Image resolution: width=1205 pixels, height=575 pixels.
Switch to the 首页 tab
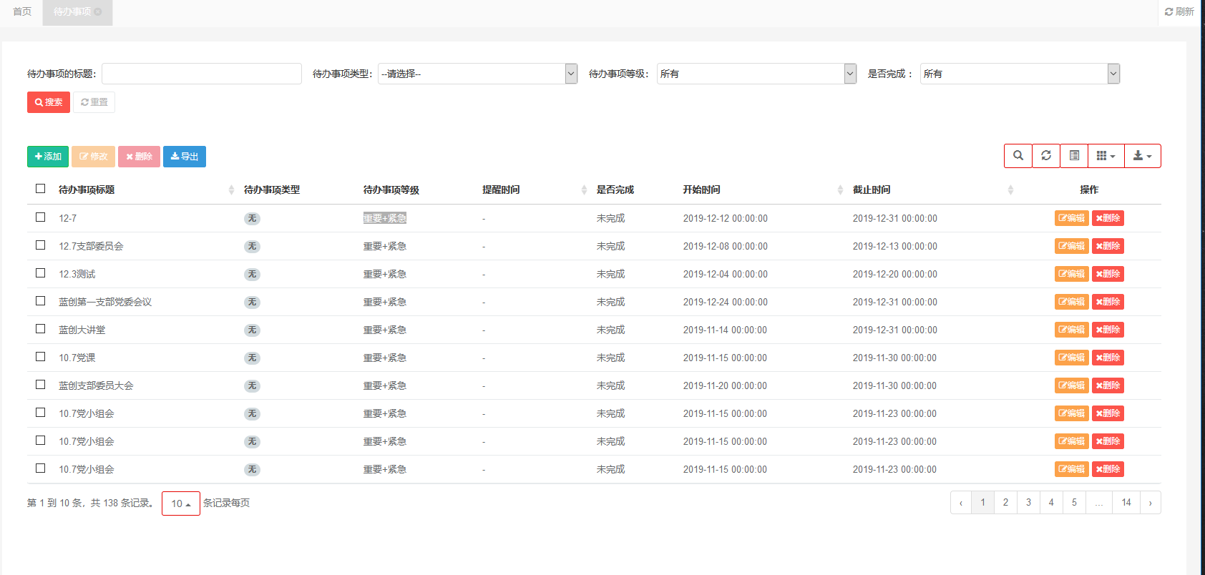(x=22, y=11)
